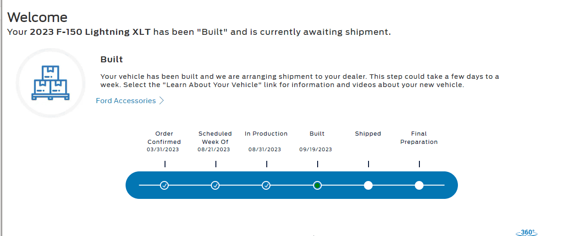Click the 09/19/2023 built date
Screen dimensions: 578x236
point(316,149)
